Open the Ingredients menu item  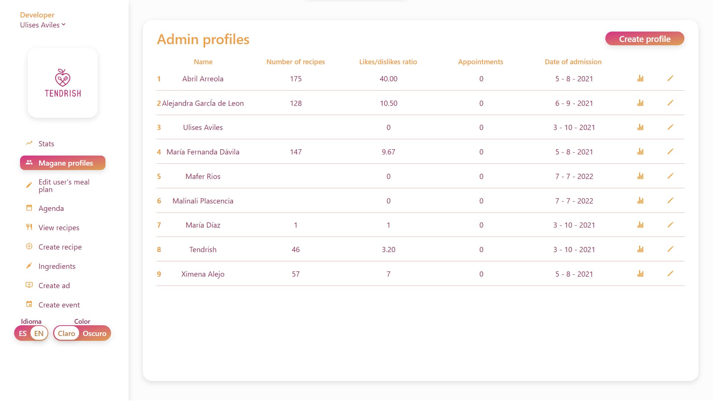(57, 266)
